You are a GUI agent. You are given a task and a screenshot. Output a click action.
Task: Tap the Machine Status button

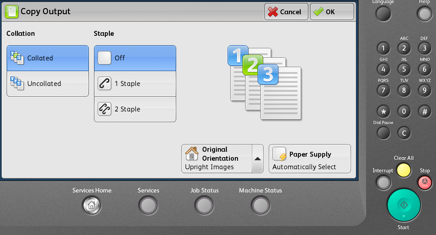tap(260, 205)
